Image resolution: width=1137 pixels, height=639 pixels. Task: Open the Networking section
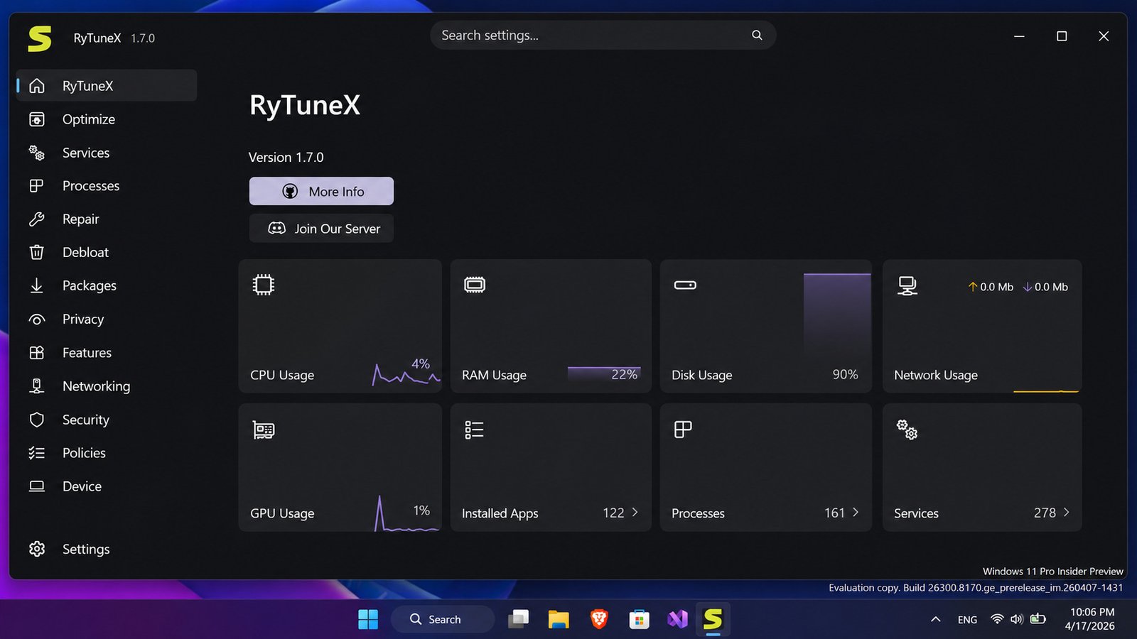tap(107, 386)
